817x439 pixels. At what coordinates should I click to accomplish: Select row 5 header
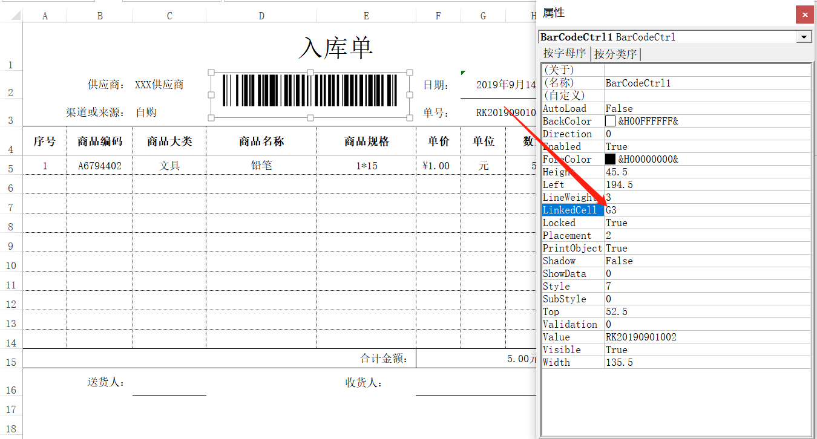click(x=11, y=165)
